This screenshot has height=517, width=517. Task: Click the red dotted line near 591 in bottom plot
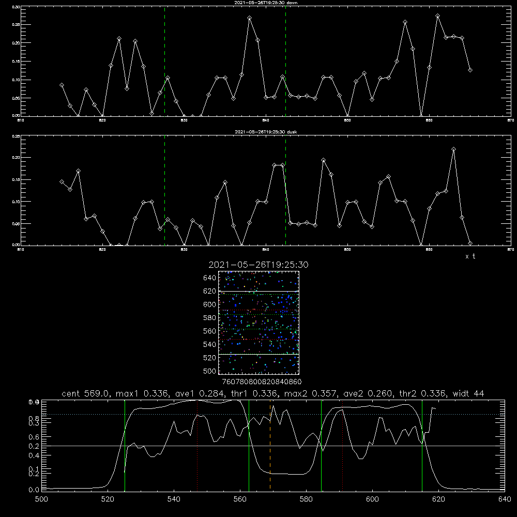click(343, 445)
